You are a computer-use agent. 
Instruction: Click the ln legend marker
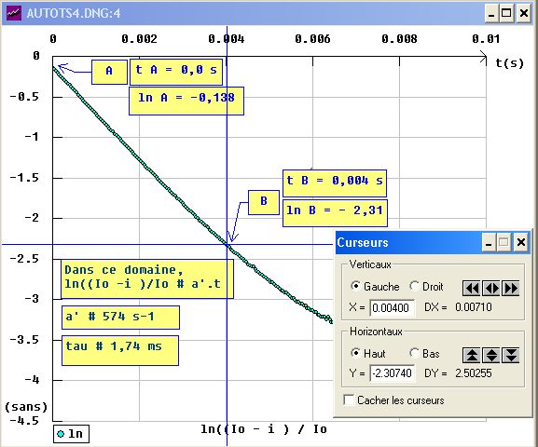pyautogui.click(x=61, y=434)
